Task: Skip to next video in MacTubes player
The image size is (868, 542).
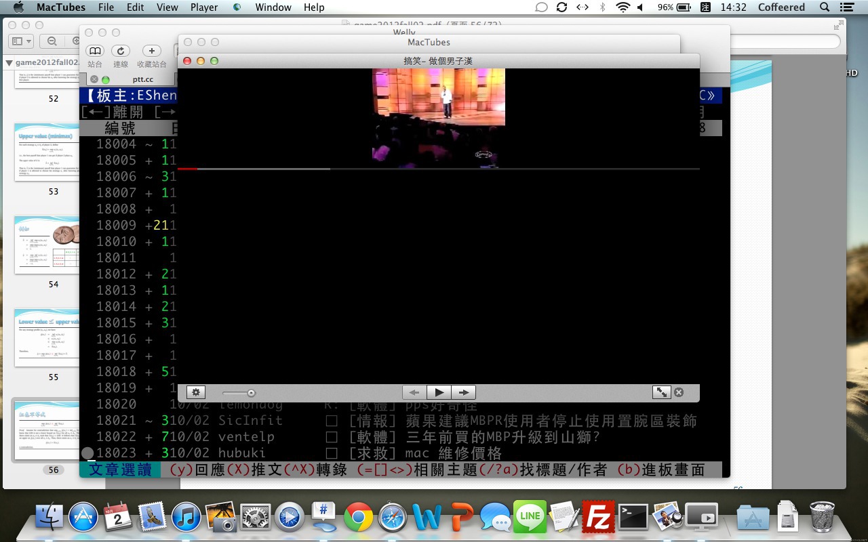Action: click(x=464, y=392)
